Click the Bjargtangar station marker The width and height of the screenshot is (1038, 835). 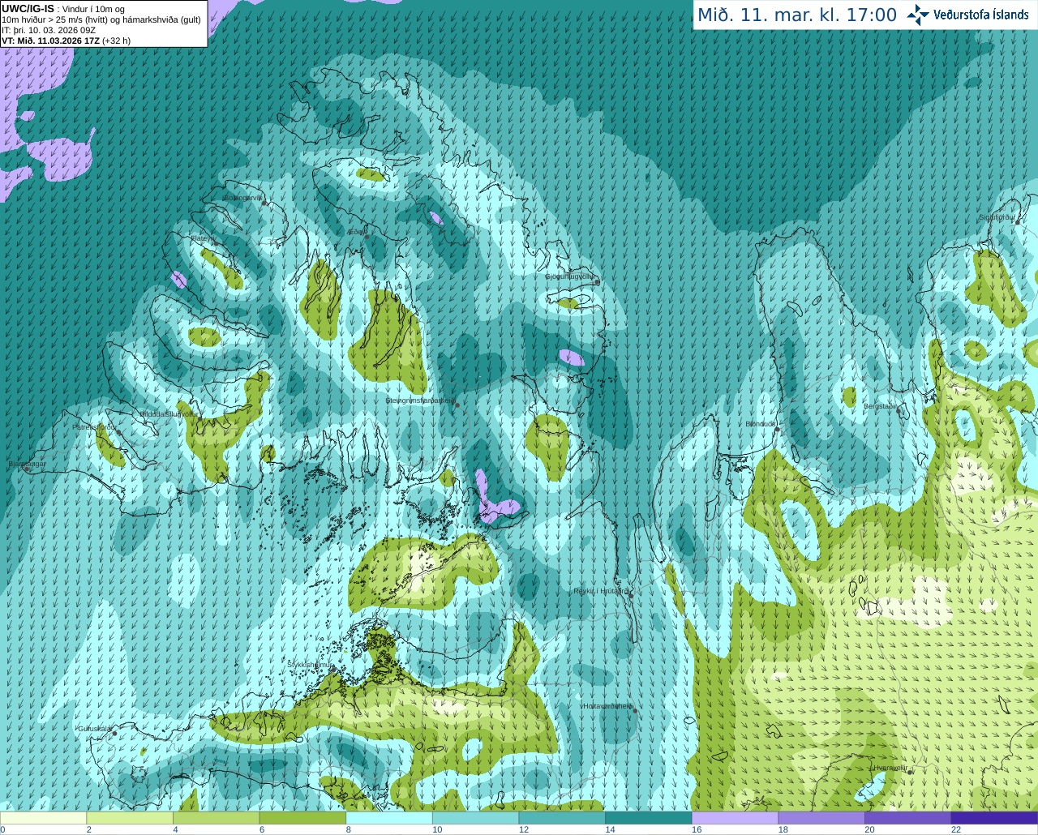(27, 469)
